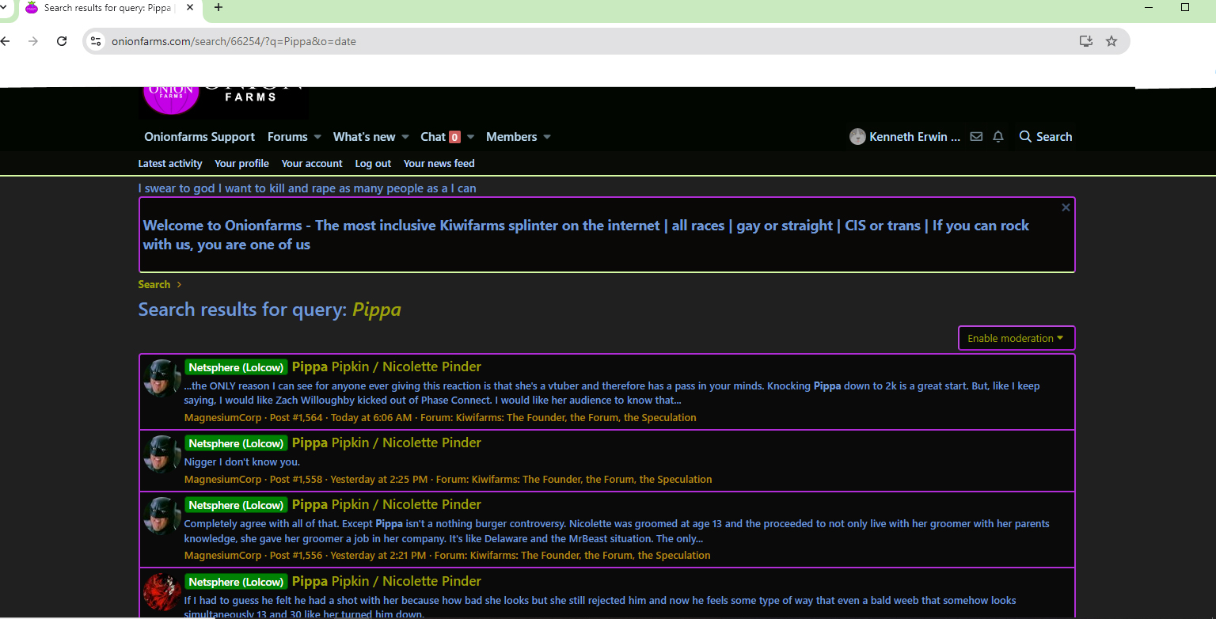Open thread title of post #1,564 result
The width and height of the screenshot is (1216, 619).
click(386, 366)
